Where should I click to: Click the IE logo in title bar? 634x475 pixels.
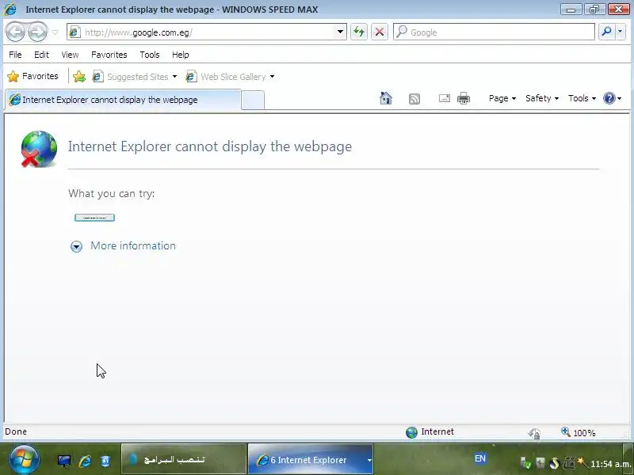[x=11, y=9]
